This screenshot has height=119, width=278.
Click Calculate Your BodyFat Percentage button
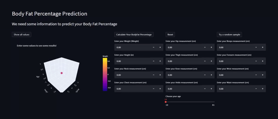point(134,35)
